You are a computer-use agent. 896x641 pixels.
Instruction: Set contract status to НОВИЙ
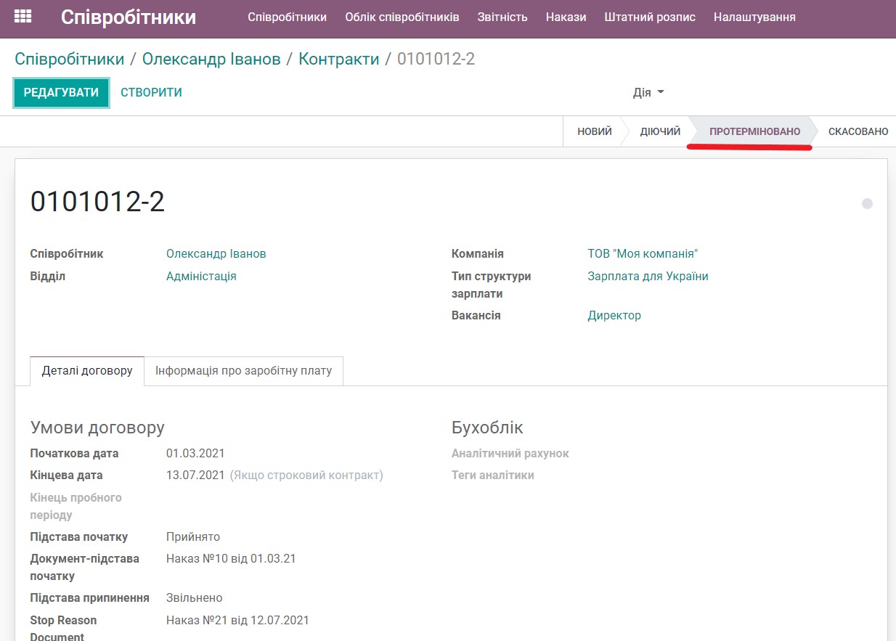click(595, 131)
